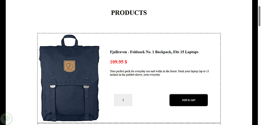Image resolution: width=261 pixels, height=125 pixels.
Task: Click the backpack's folded top flap
Action: pos(69,65)
